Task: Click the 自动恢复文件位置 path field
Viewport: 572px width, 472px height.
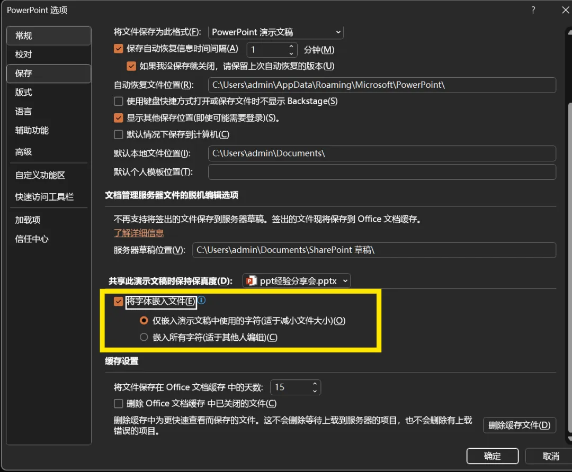Action: 382,85
